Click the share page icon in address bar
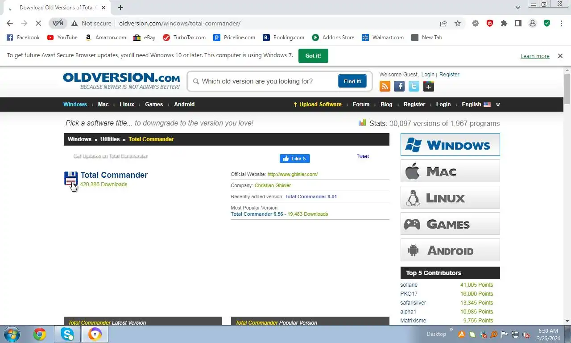The image size is (571, 343). (443, 23)
